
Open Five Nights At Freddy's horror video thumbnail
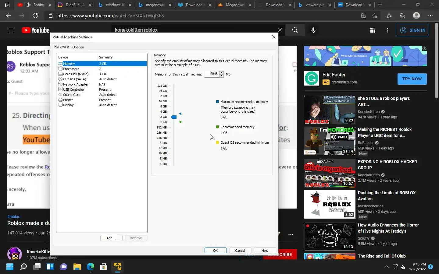pos(330,236)
